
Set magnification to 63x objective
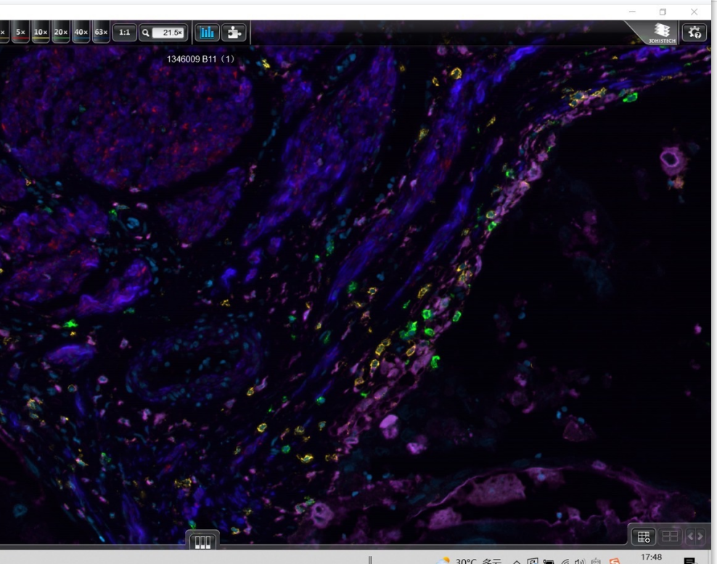click(101, 33)
